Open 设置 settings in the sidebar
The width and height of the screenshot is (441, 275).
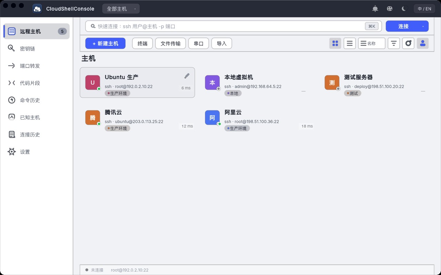[37, 152]
